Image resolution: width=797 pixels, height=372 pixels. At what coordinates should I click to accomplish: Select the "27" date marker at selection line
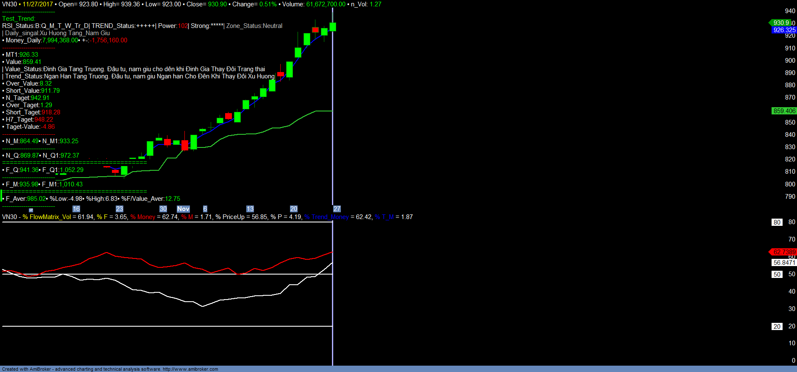point(337,209)
